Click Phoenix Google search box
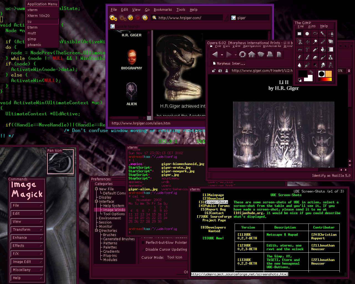The height and width of the screenshot is (284, 355). [x=250, y=18]
